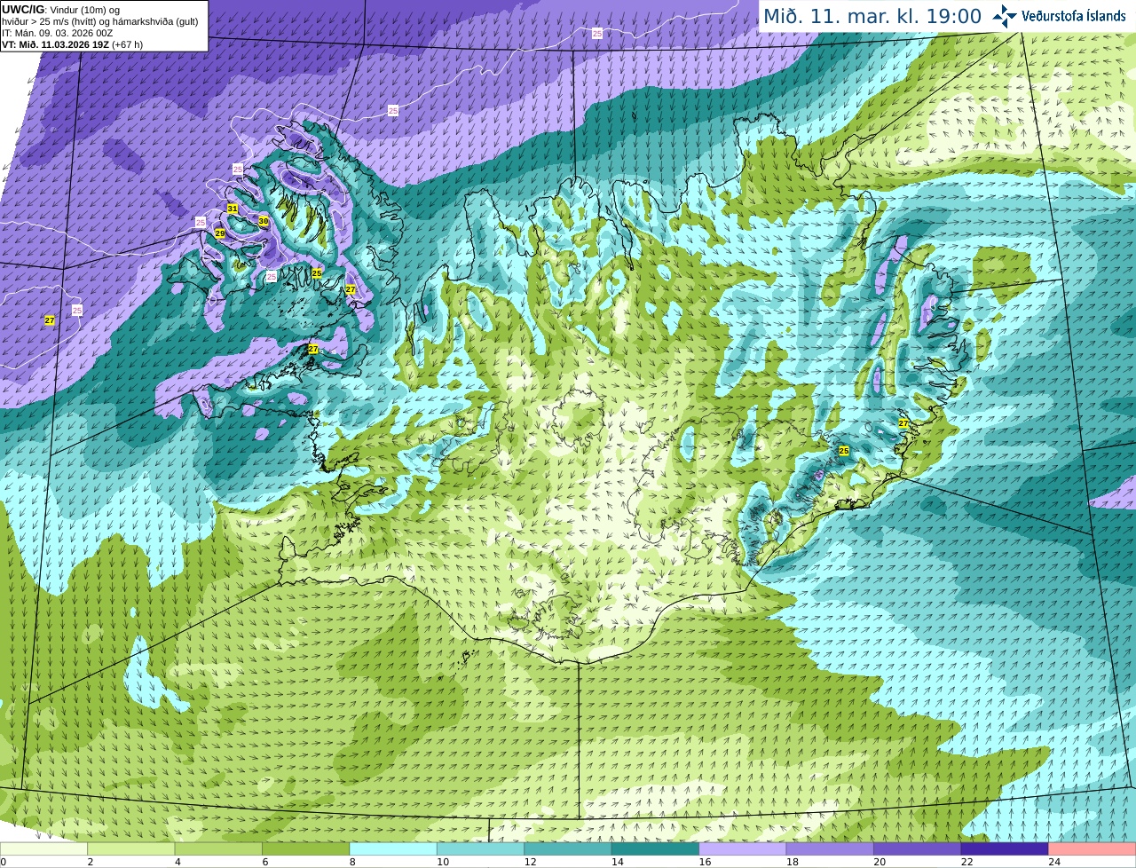Select the date header Mið. 11. mar. kl. 19:00
The height and width of the screenshot is (868, 1136).
pyautogui.click(x=872, y=16)
